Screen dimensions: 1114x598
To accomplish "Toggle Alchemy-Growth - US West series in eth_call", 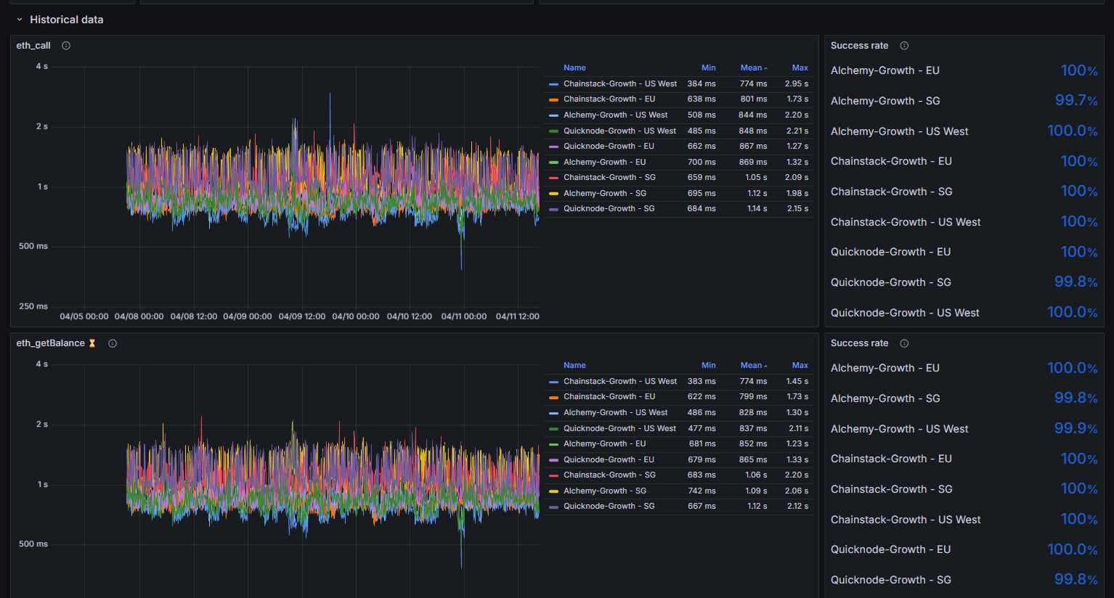I will click(616, 115).
